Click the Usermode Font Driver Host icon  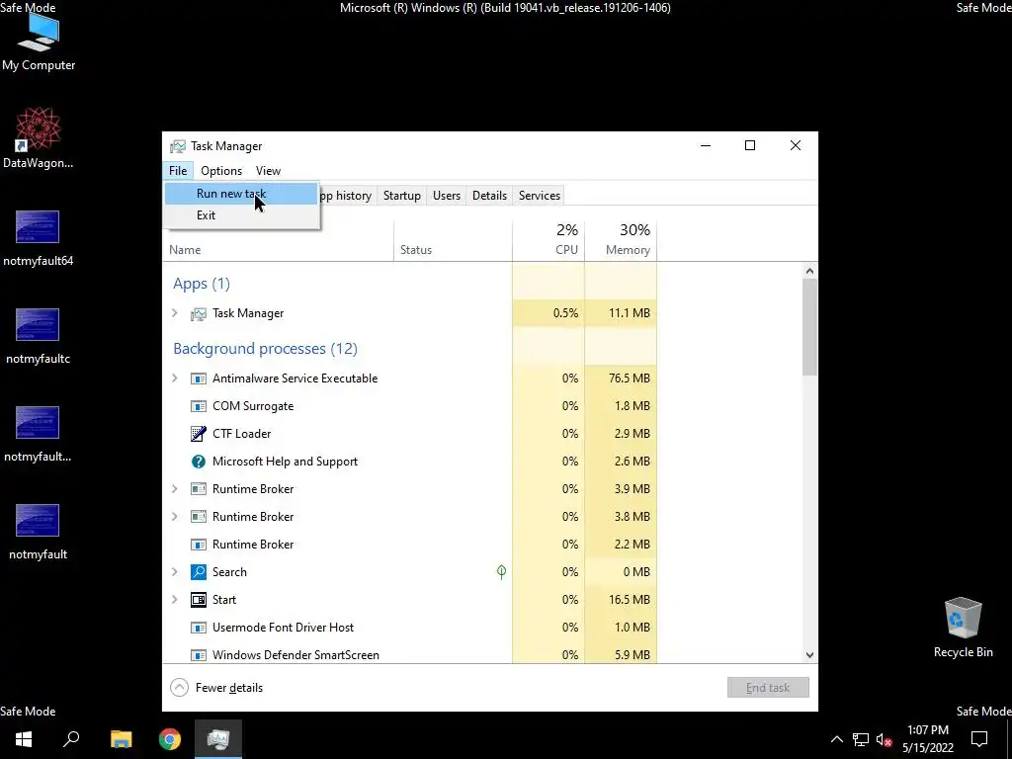click(198, 628)
